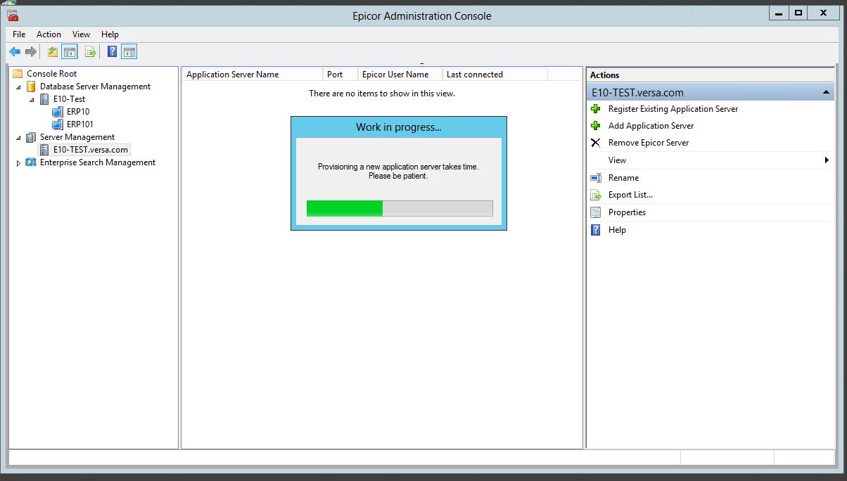Click the Forward arrow in the toolbar
847x481 pixels.
point(30,51)
